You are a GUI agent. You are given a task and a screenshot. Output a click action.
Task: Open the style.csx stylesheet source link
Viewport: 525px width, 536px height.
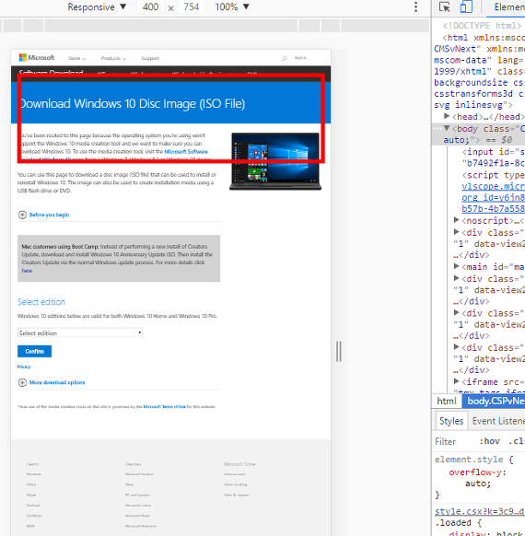(480, 511)
